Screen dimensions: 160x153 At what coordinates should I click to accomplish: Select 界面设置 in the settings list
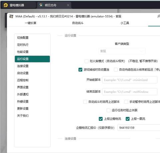click(x=32, y=87)
